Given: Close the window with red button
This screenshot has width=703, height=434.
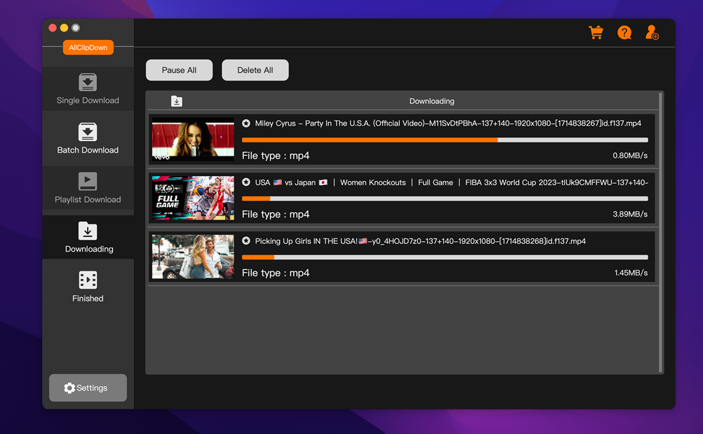Looking at the screenshot, I should [x=53, y=28].
